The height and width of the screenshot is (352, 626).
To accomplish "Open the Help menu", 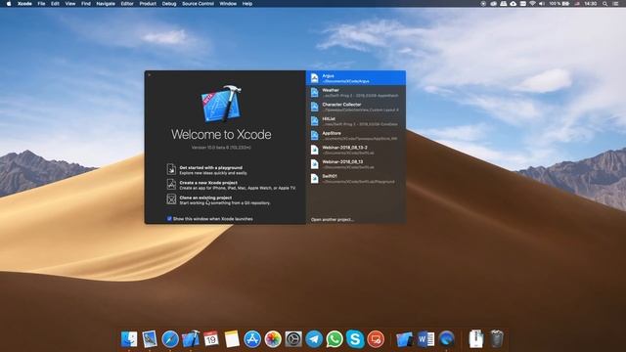I will (247, 4).
